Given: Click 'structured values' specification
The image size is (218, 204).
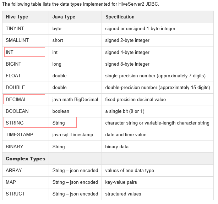Looking at the screenshot, I should (x=123, y=194).
